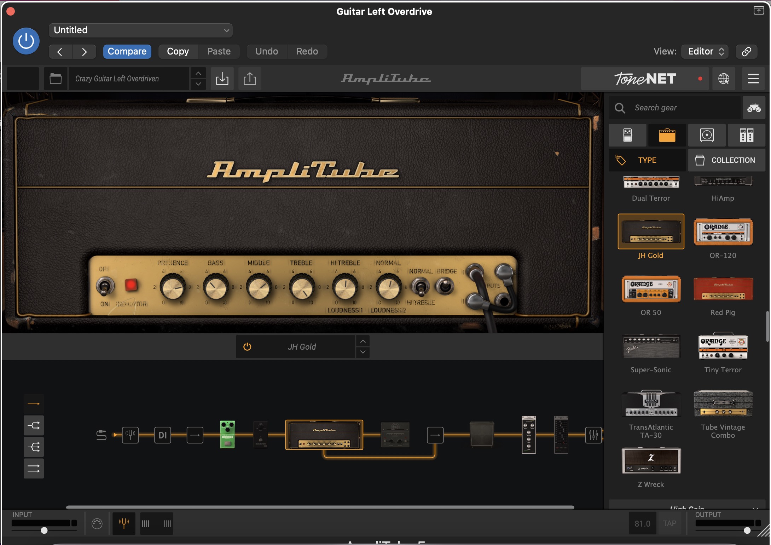The width and height of the screenshot is (771, 545).
Task: Step to previous preset with up arrow
Action: 198,73
